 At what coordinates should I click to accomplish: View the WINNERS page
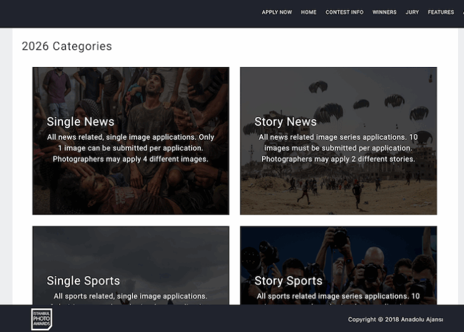[x=384, y=12]
